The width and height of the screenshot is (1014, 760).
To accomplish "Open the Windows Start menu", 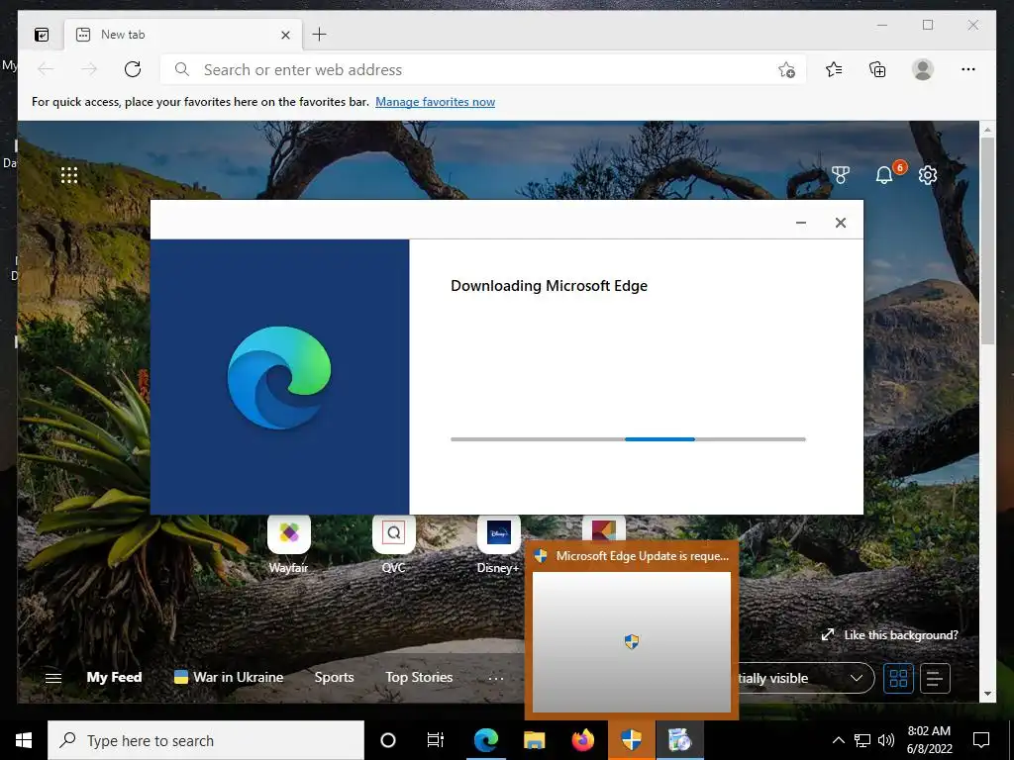I will tap(24, 740).
